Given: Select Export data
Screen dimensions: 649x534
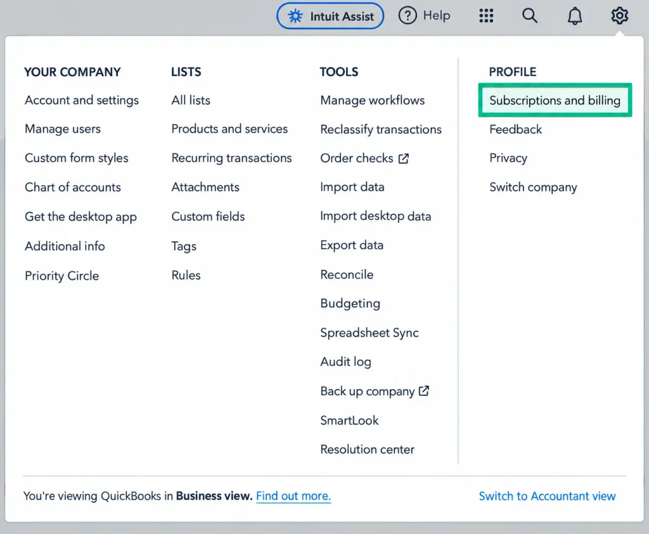Looking at the screenshot, I should click(x=352, y=245).
